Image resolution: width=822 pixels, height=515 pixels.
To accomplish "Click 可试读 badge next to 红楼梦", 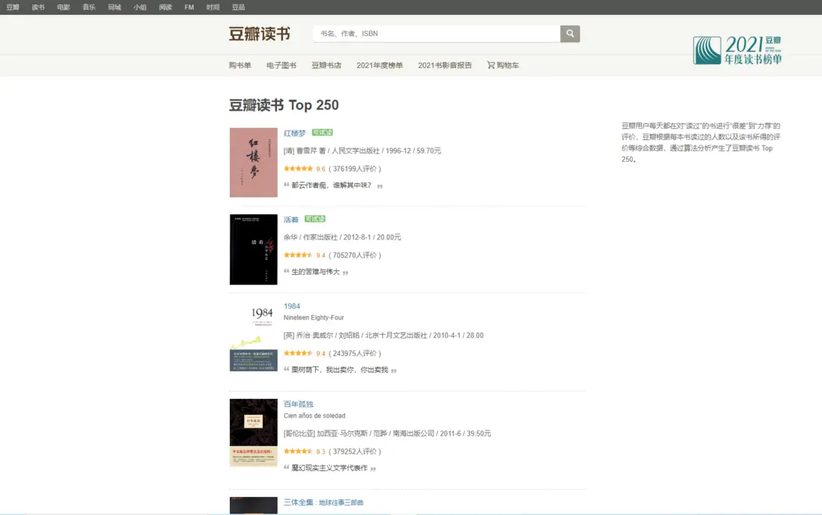I will 323,132.
